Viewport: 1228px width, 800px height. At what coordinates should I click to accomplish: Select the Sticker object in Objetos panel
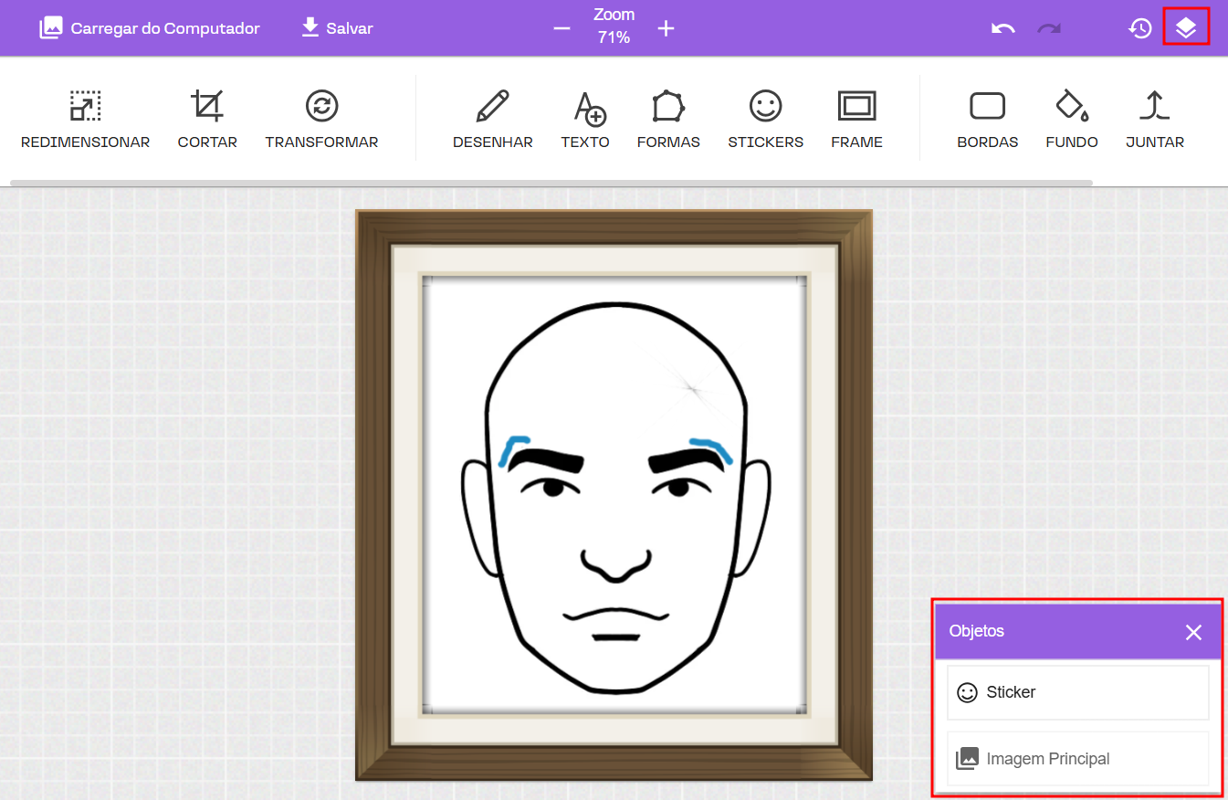pyautogui.click(x=1077, y=692)
